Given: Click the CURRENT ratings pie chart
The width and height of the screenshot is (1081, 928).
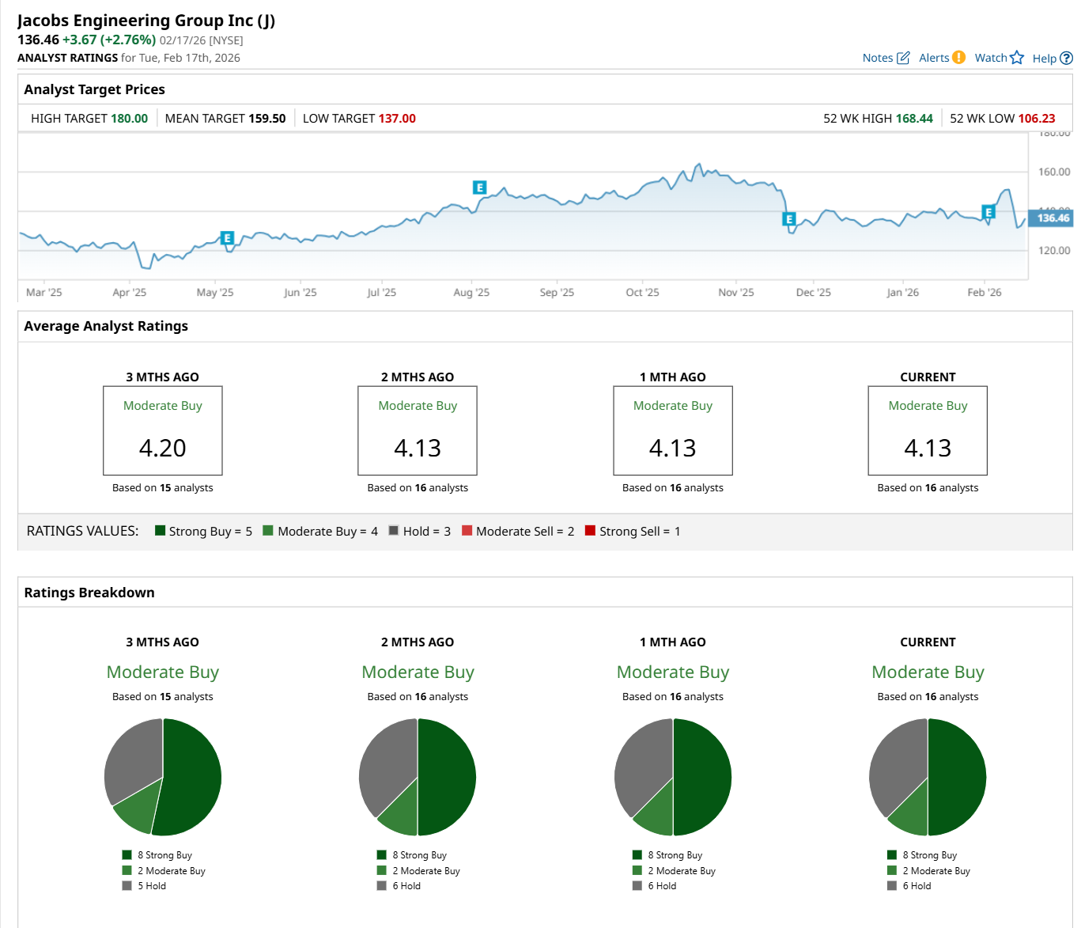Looking at the screenshot, I should click(x=928, y=777).
